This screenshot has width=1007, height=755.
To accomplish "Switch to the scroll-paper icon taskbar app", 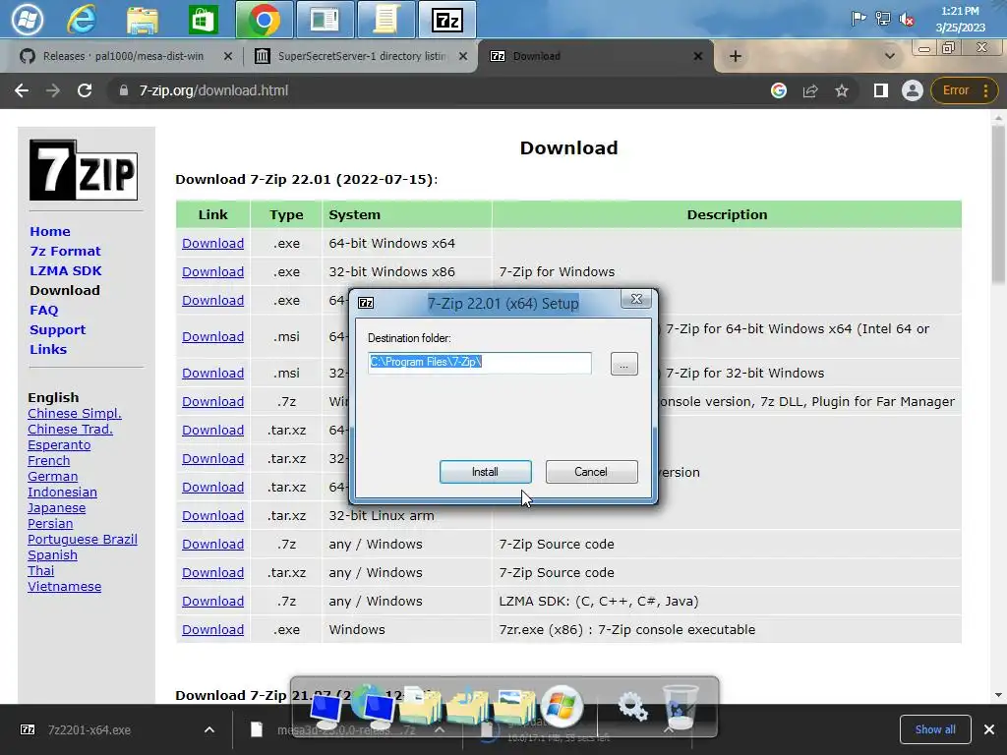I will [x=385, y=20].
